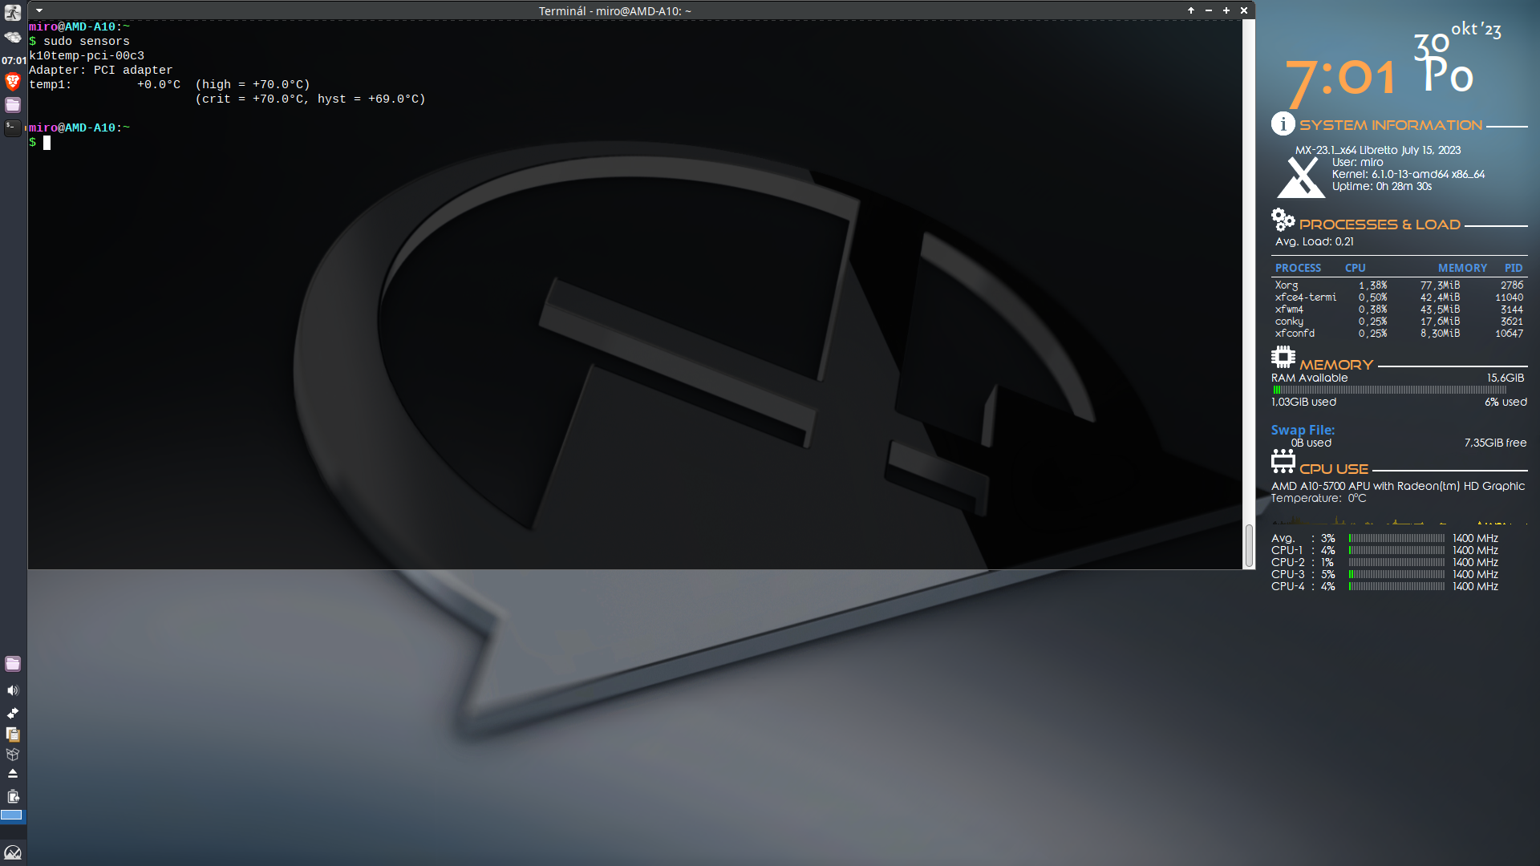Open the clipboard manager tray icon
Viewport: 1540px width, 866px height.
[13, 734]
